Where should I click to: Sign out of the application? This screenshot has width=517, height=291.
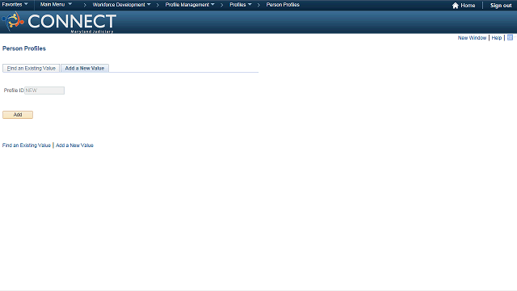coord(501,6)
